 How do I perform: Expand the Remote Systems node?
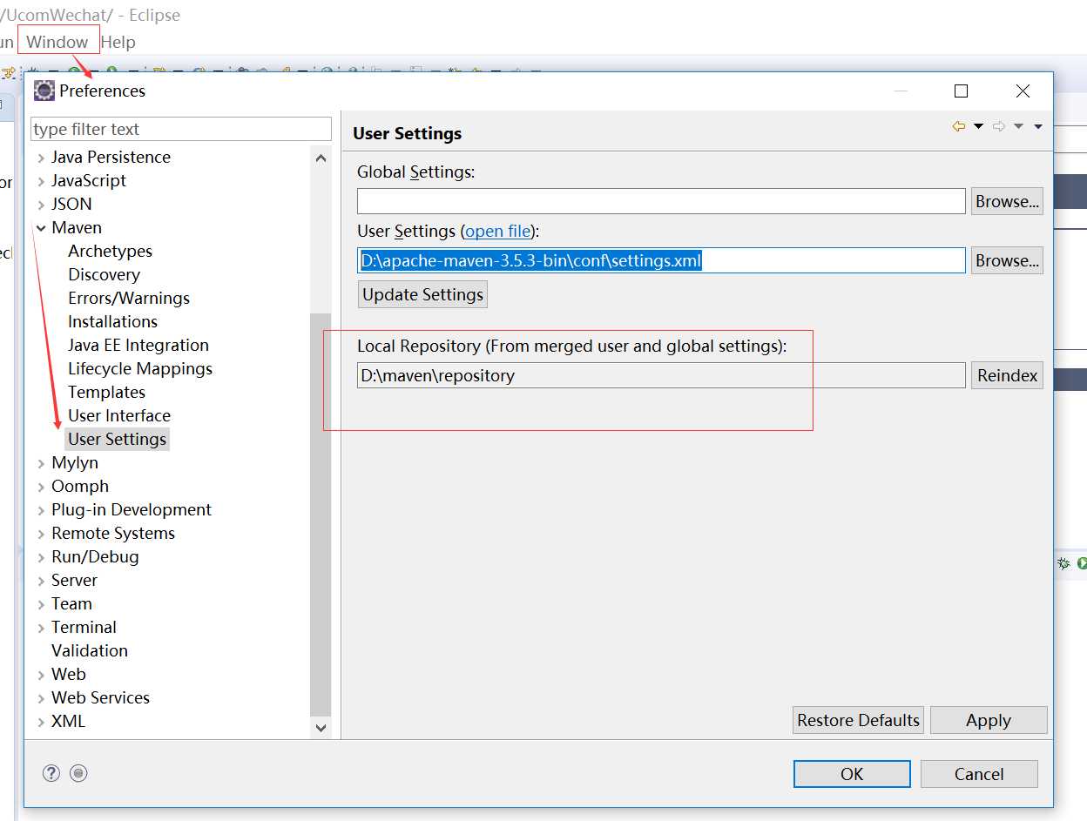coord(41,534)
